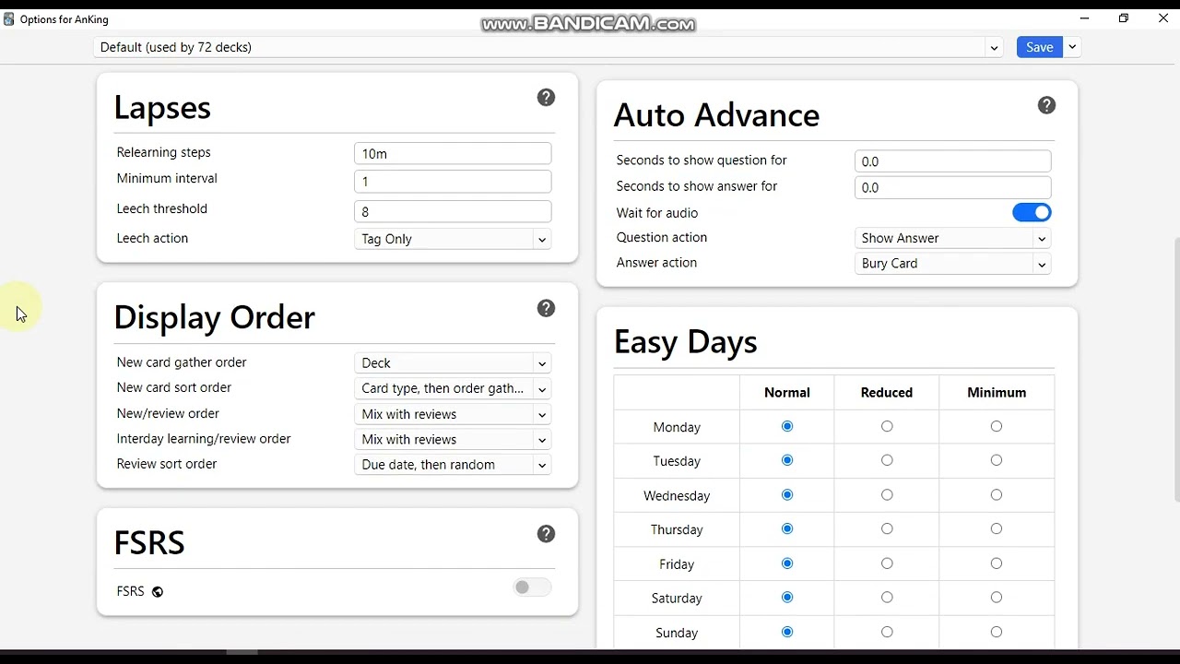Set Wednesday to Reduced
Screen dimensions: 1180x664
887,495
